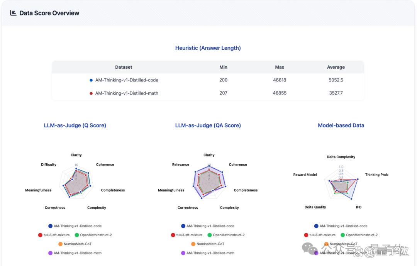Image resolution: width=417 pixels, height=266 pixels.
Task: Toggle OpenMathInstruct-2 legend in QA Score chart
Action: [x=226, y=235]
